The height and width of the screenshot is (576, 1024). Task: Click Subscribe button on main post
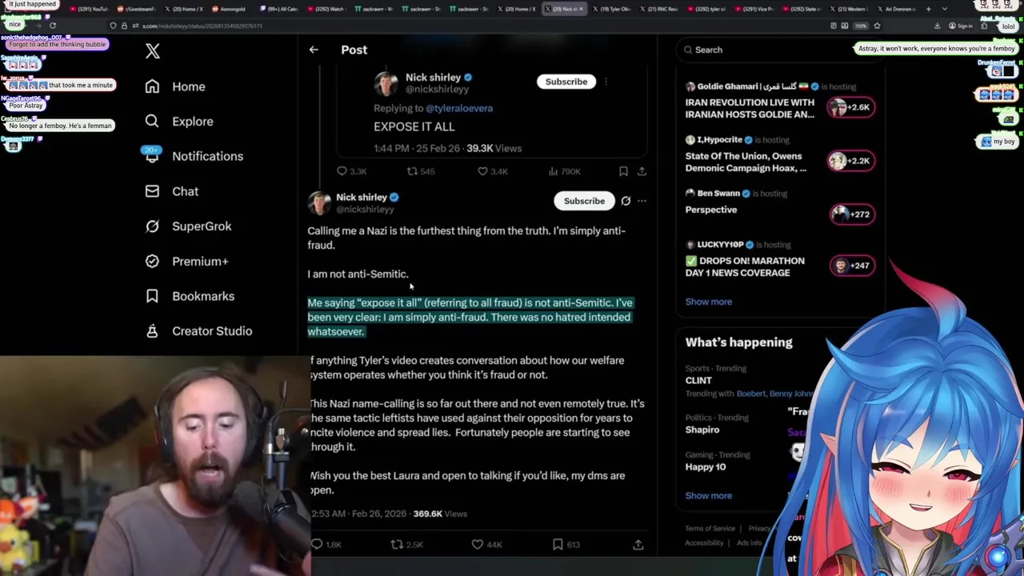pos(584,201)
